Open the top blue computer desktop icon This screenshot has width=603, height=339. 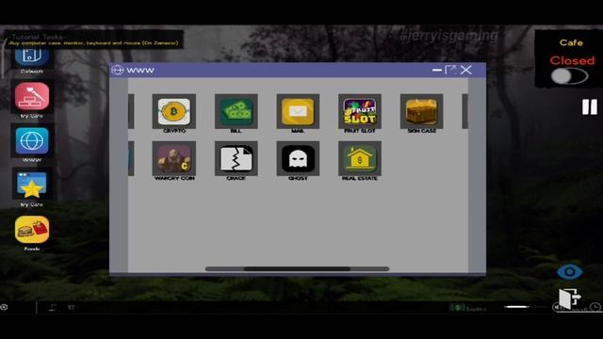pos(32,56)
